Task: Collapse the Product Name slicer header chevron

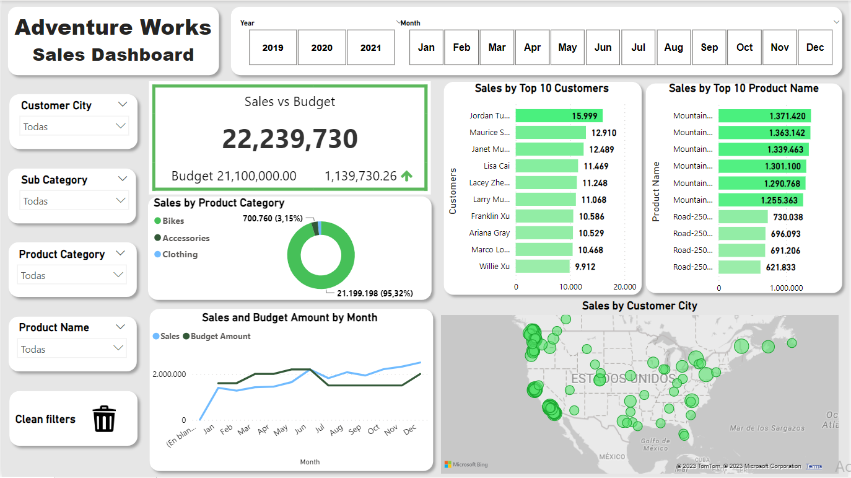Action: [x=120, y=327]
